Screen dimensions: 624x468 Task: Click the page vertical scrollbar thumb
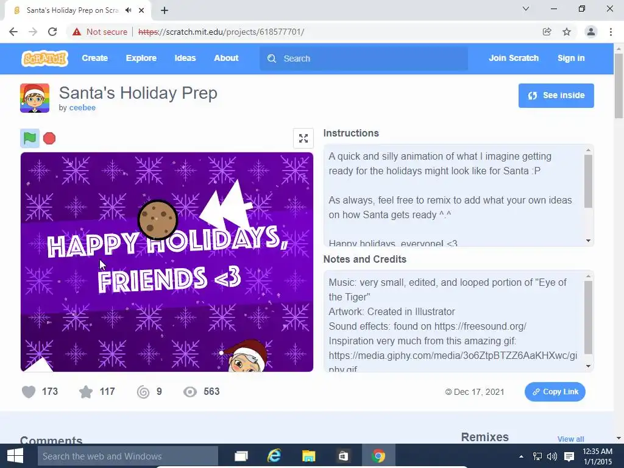coord(619,85)
